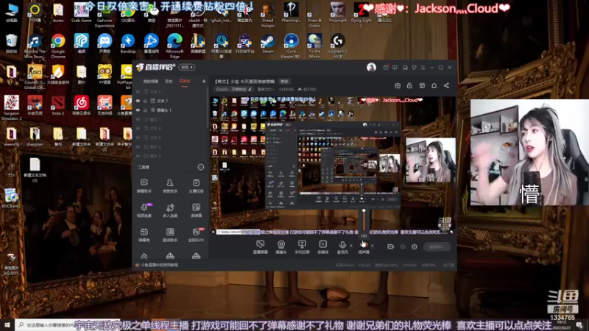
Task: Open the Dota 2 desktop shortcut
Action: 58,104
